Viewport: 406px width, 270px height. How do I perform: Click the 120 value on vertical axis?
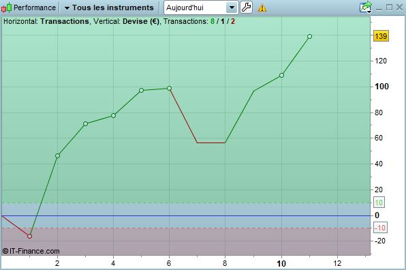click(381, 61)
